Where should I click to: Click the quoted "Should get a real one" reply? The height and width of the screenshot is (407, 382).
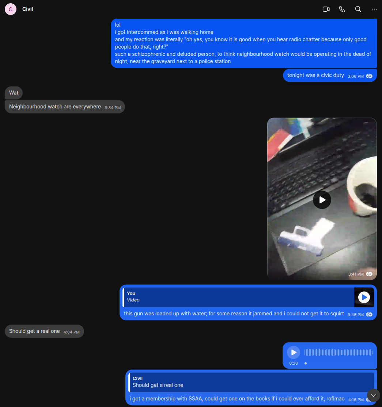point(251,382)
